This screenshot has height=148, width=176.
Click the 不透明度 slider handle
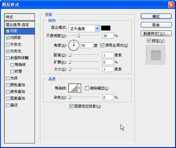(78, 36)
